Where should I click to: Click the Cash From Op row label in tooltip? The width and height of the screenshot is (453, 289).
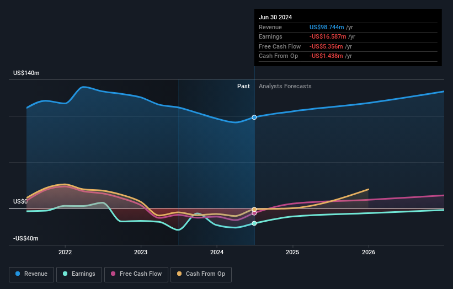point(278,56)
